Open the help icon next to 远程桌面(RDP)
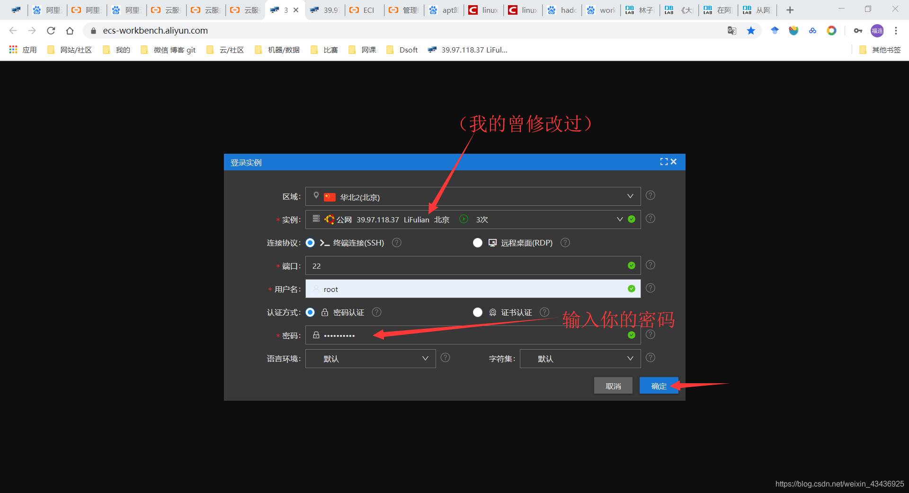 [565, 242]
